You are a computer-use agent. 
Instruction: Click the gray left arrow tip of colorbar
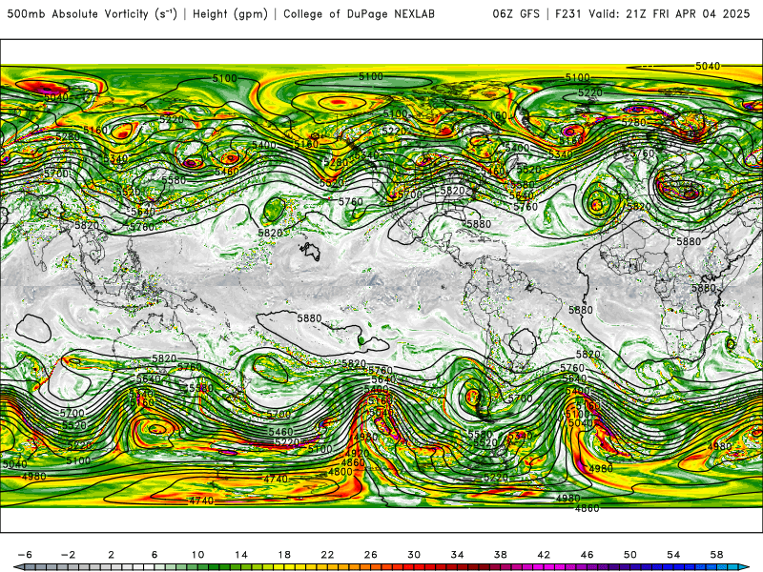(x=17, y=567)
